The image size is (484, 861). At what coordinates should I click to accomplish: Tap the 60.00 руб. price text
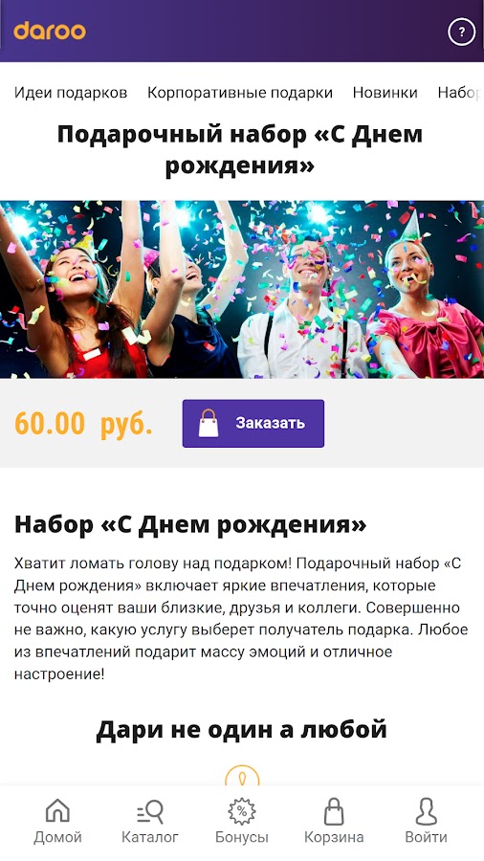click(83, 424)
